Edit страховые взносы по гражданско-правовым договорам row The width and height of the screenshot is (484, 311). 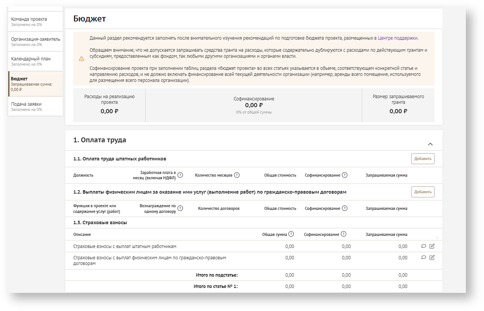[x=432, y=258]
